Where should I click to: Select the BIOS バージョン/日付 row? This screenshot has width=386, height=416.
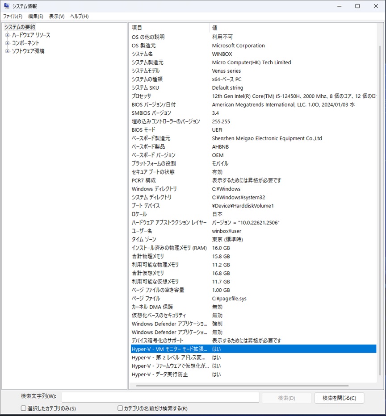click(x=253, y=104)
